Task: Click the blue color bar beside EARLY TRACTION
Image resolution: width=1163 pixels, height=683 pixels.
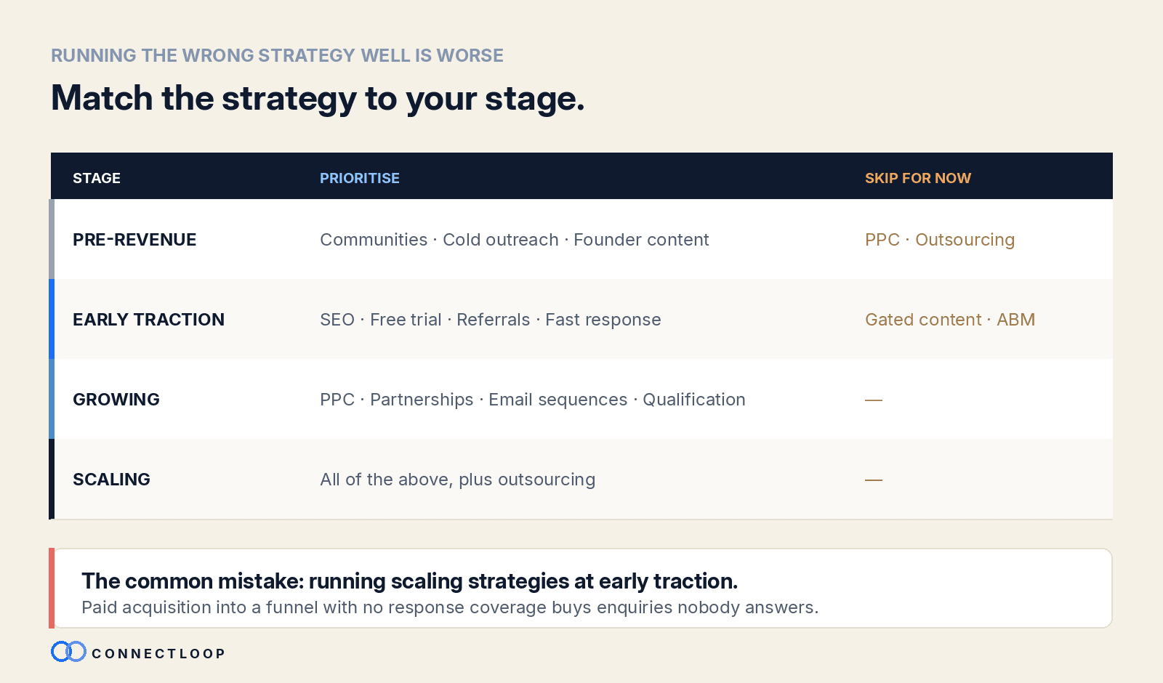Action: tap(52, 319)
